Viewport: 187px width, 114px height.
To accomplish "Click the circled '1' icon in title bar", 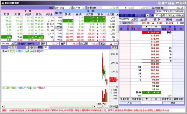I will click(163, 3).
